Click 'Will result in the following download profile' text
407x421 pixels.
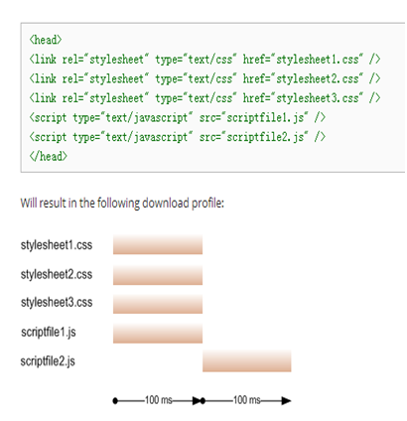click(122, 204)
